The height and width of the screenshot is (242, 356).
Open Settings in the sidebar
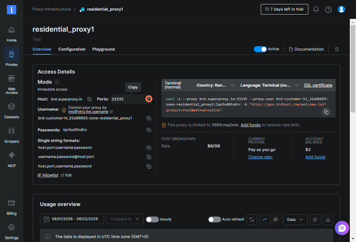coord(11,231)
